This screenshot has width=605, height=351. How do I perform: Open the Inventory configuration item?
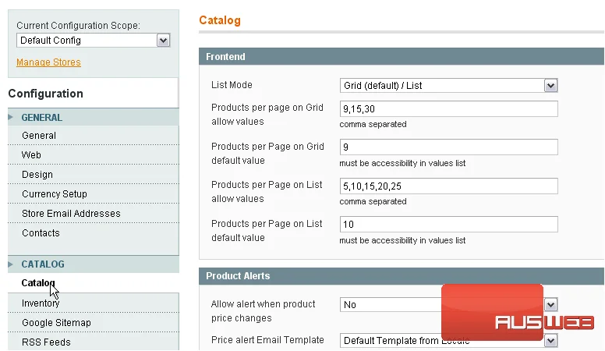94,303
